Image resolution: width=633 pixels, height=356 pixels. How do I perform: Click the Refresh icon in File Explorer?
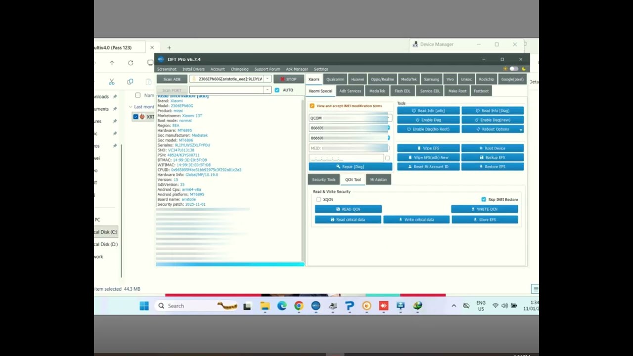131,63
